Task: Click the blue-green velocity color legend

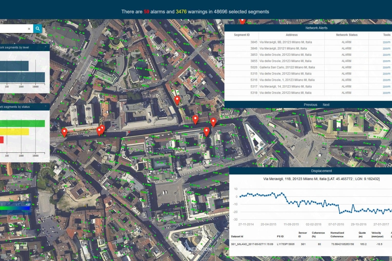Action: coord(15,207)
